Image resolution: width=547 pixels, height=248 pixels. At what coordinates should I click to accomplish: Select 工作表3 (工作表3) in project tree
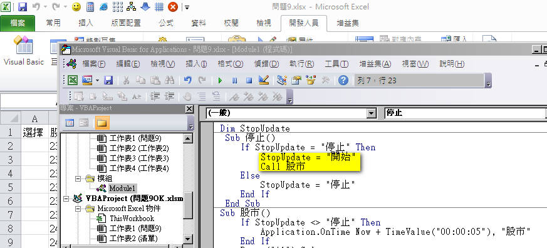(139, 158)
